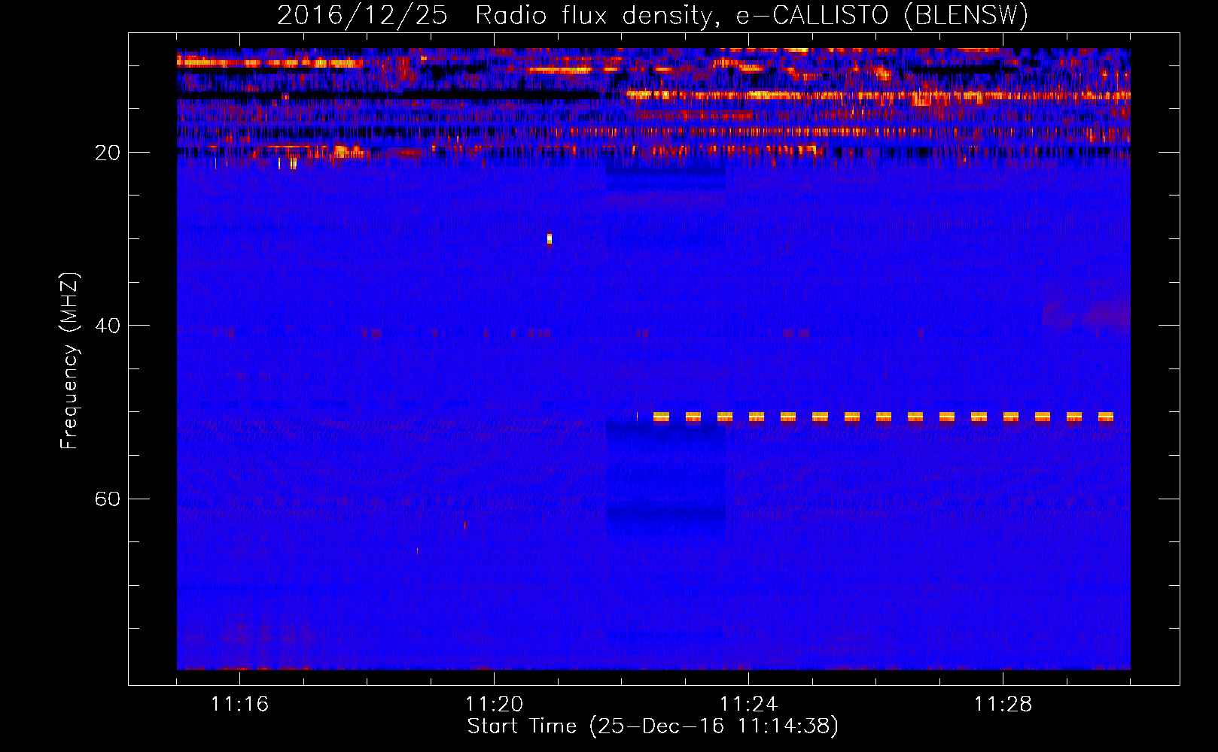The height and width of the screenshot is (752, 1218).
Task: Click the 'Frequency (MHZ)' axis label
Action: point(69,361)
